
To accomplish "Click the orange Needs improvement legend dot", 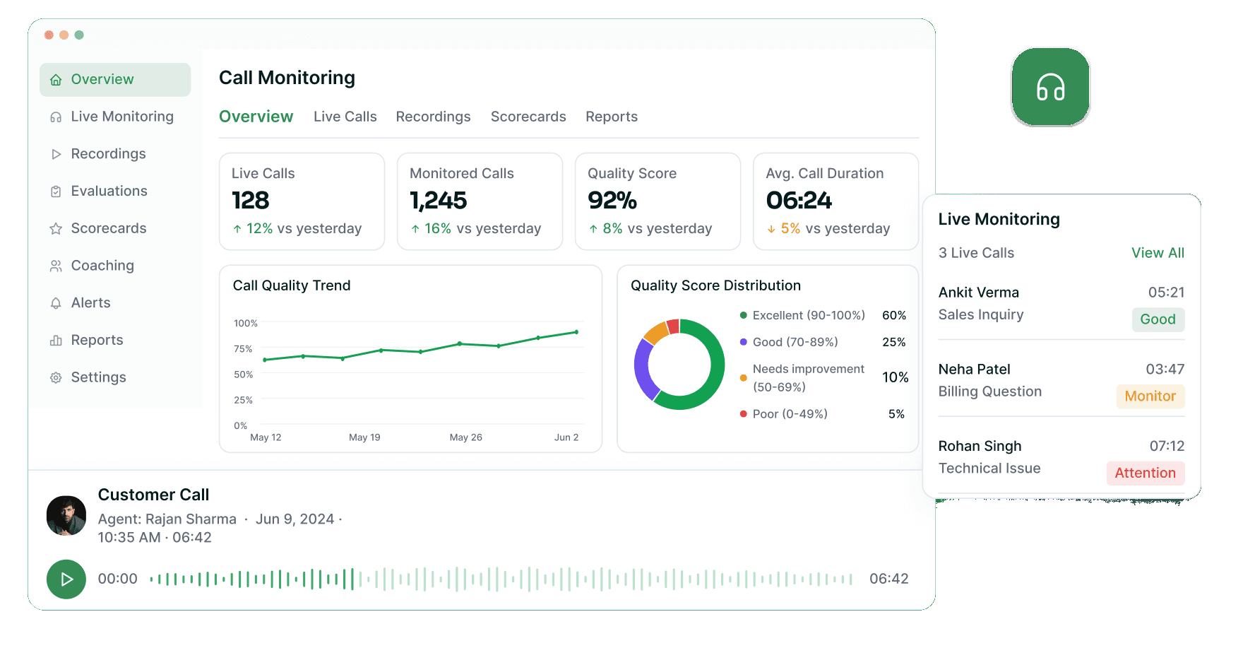I will coord(743,378).
